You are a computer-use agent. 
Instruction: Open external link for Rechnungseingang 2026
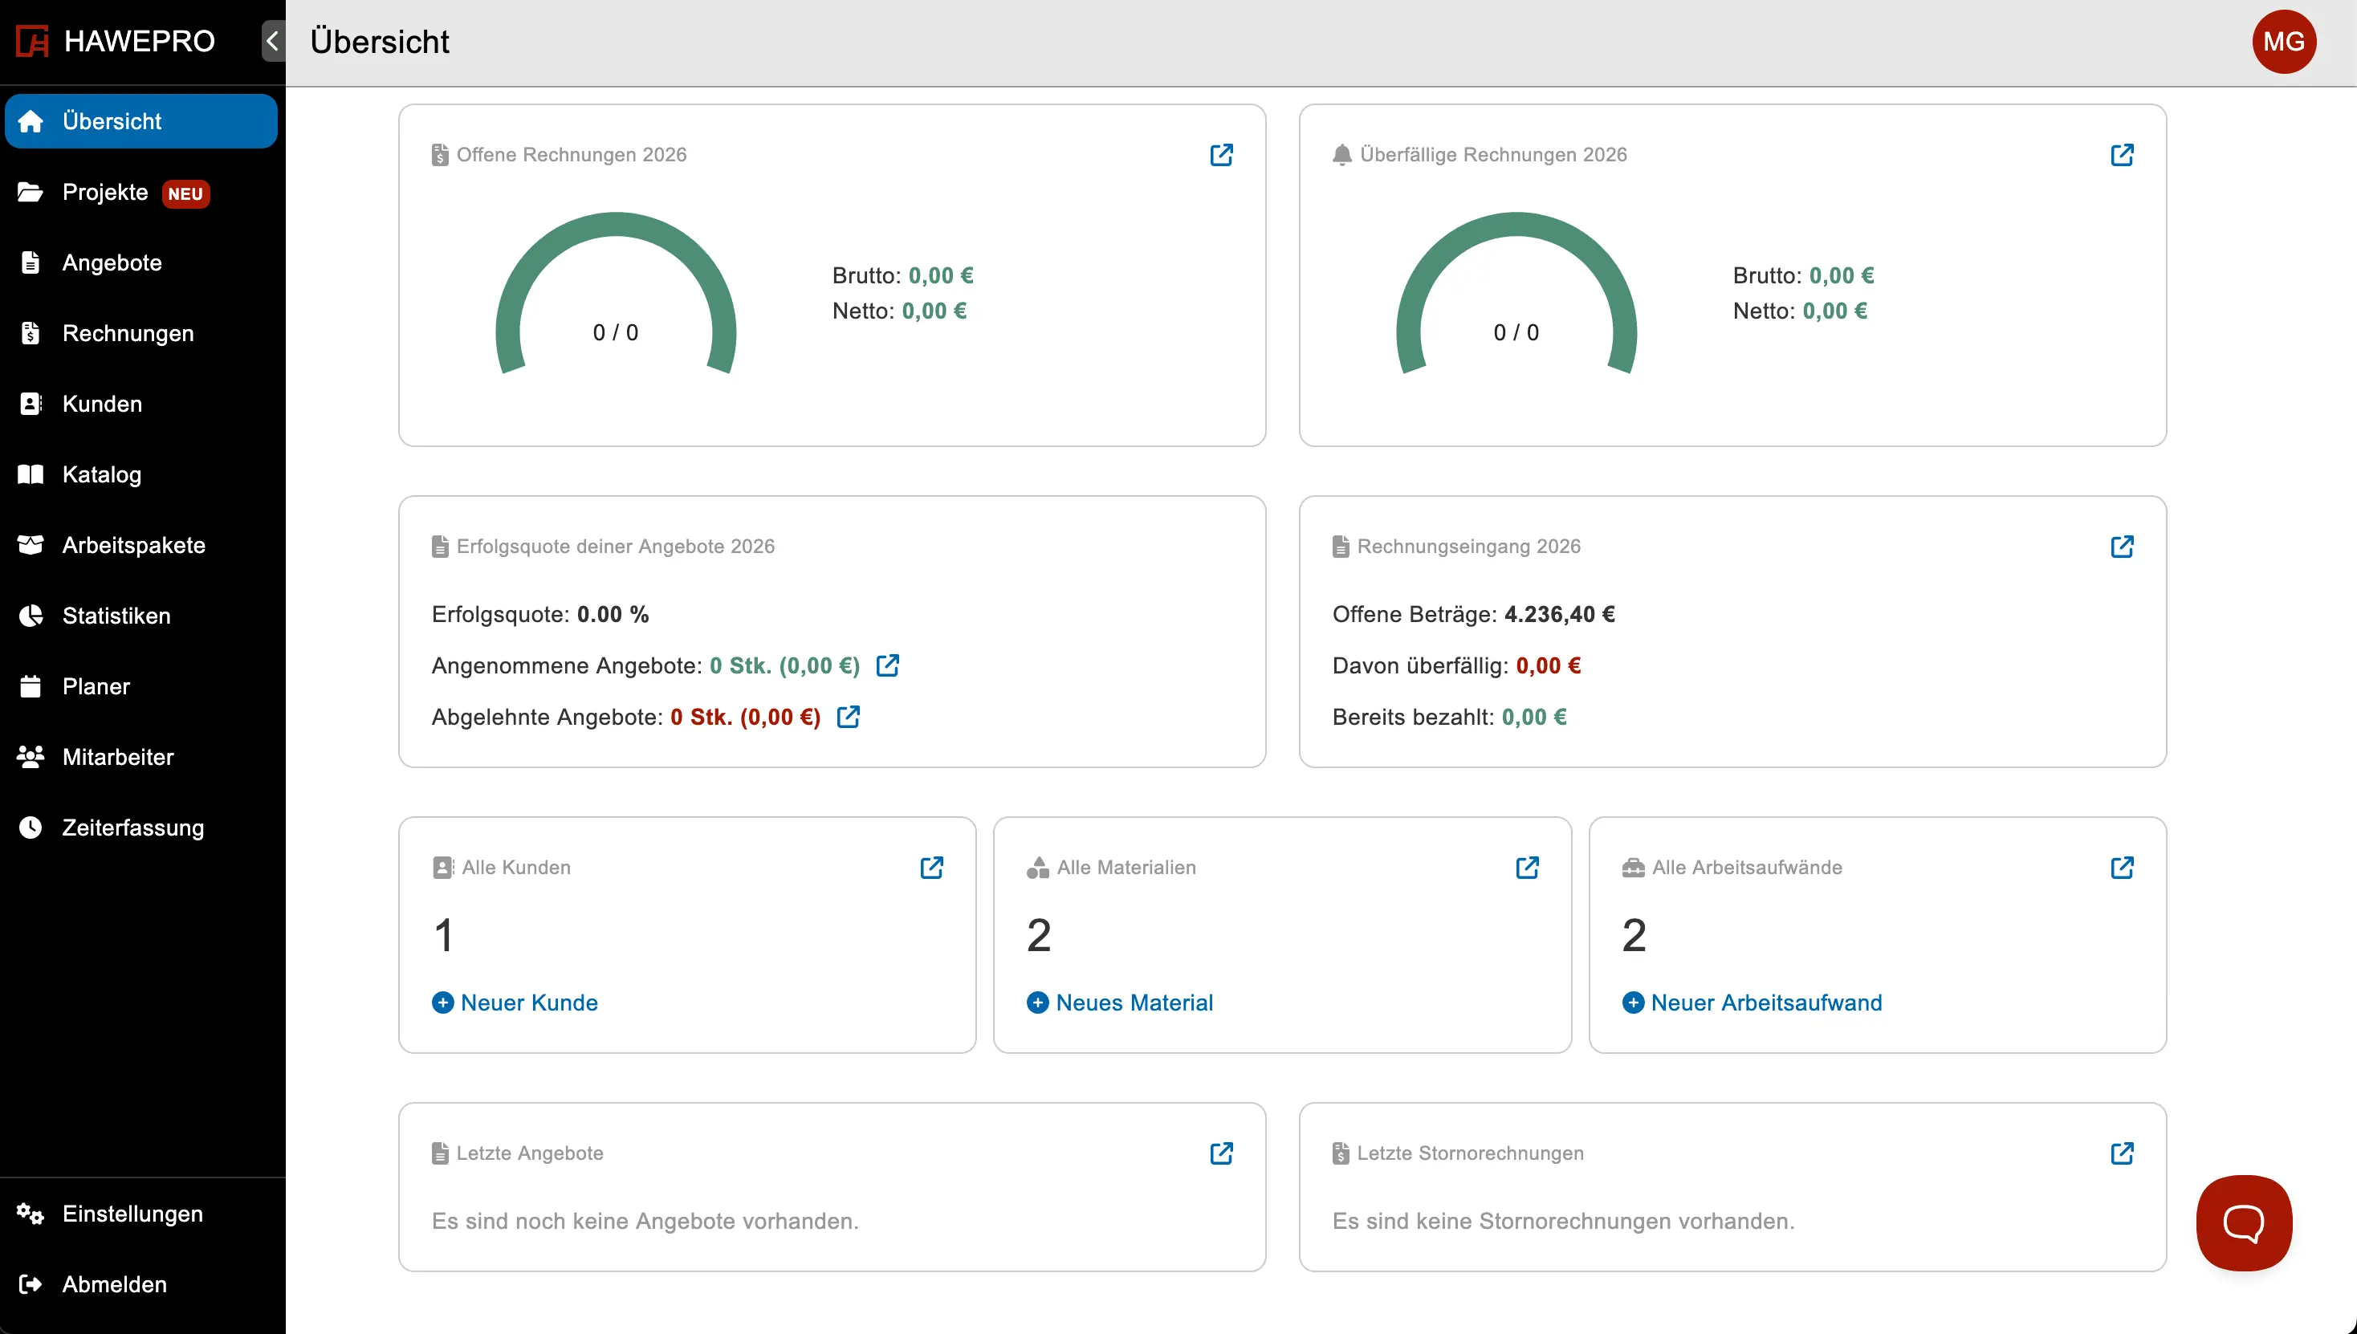pos(2123,546)
